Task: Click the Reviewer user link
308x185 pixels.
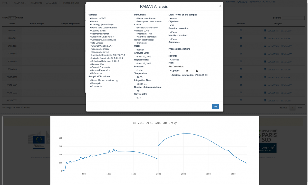Action: pyautogui.click(x=230, y=2)
